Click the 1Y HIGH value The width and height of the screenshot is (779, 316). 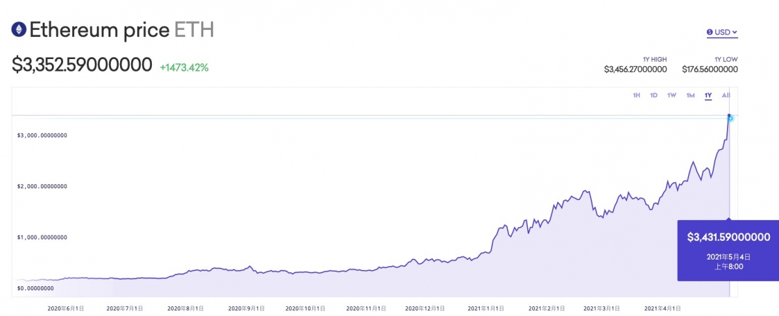click(635, 69)
